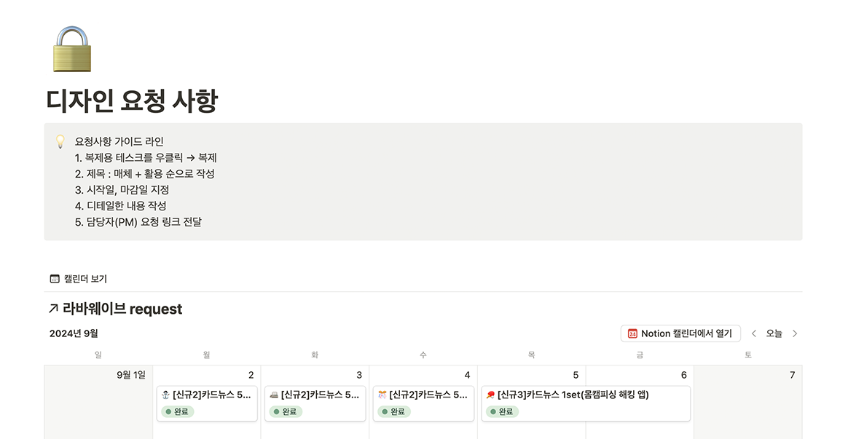Go to next month with right chevron

point(795,333)
